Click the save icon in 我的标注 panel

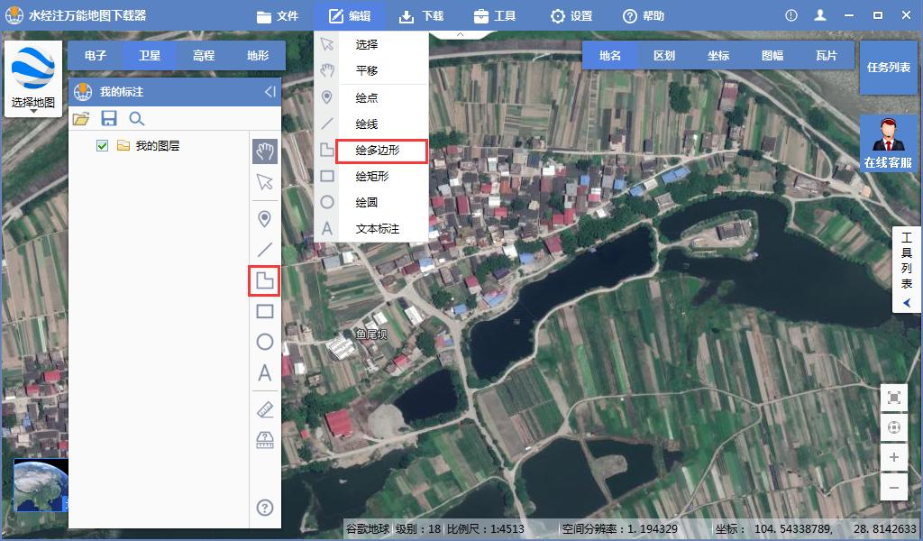coord(109,118)
